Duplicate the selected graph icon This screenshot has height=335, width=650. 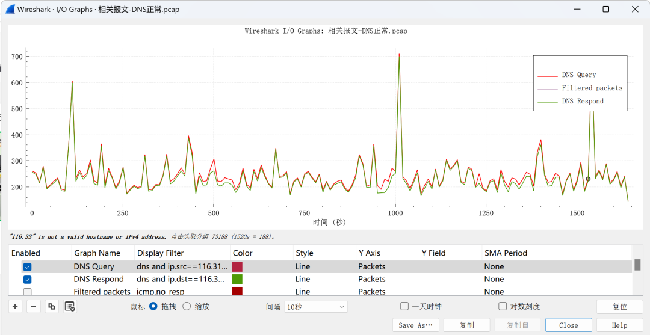(x=52, y=307)
